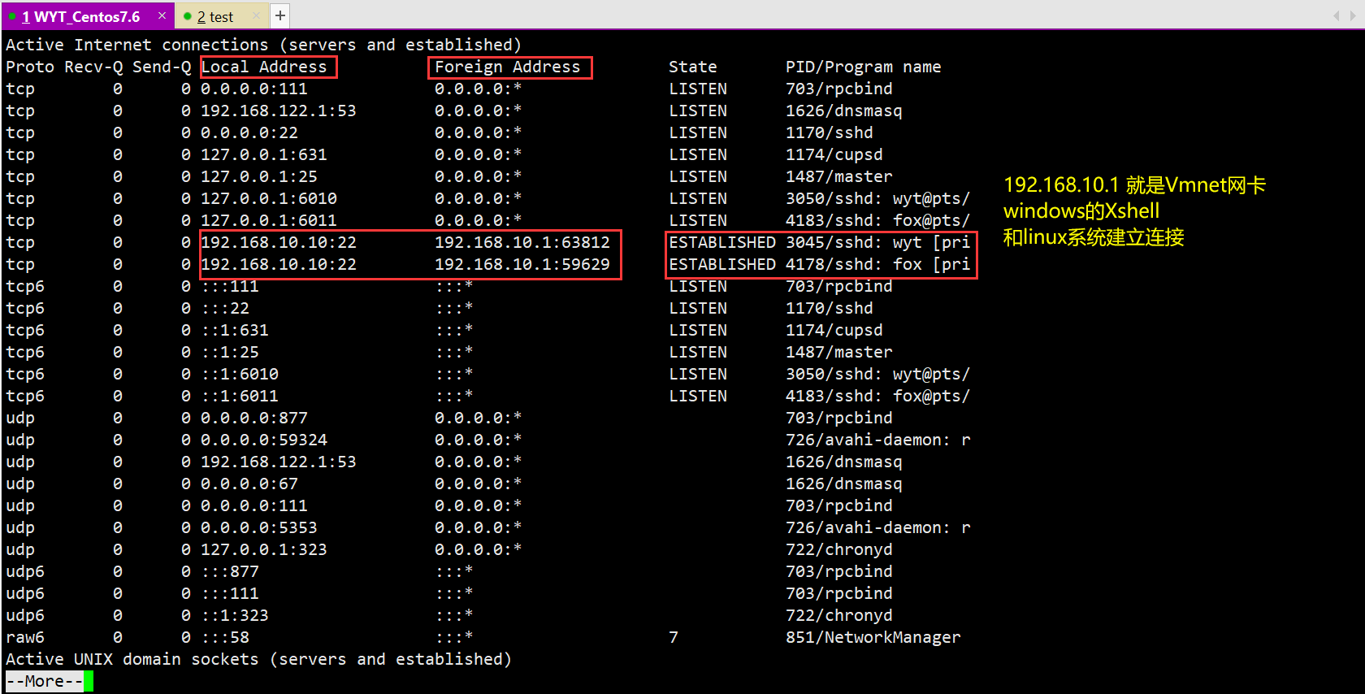Image resolution: width=1365 pixels, height=694 pixels.
Task: Click foreign address 192.168.10.1:59629
Action: (522, 264)
